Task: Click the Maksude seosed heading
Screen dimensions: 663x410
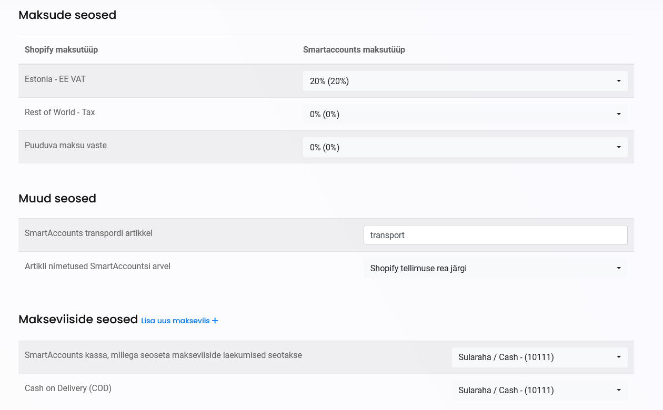Action: pyautogui.click(x=67, y=15)
